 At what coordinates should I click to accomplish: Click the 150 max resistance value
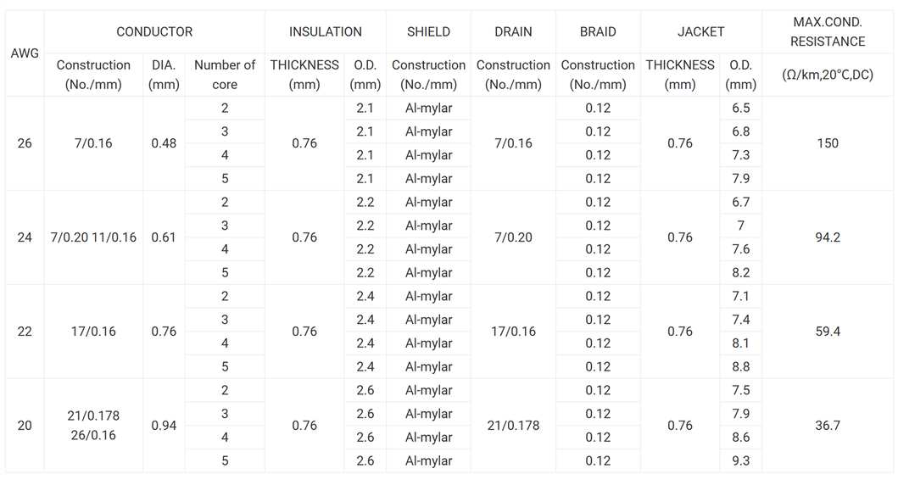coord(827,143)
